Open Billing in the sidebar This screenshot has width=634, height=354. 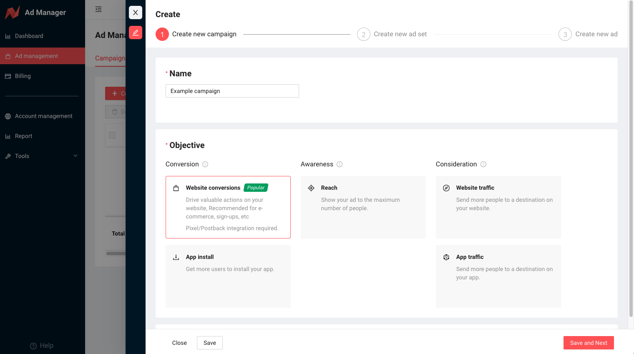pyautogui.click(x=43, y=76)
